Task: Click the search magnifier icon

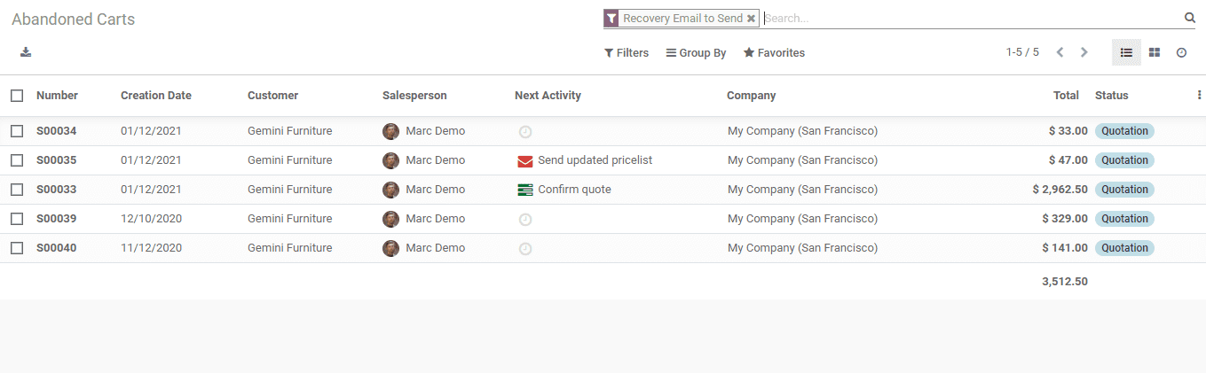Action: (1190, 18)
